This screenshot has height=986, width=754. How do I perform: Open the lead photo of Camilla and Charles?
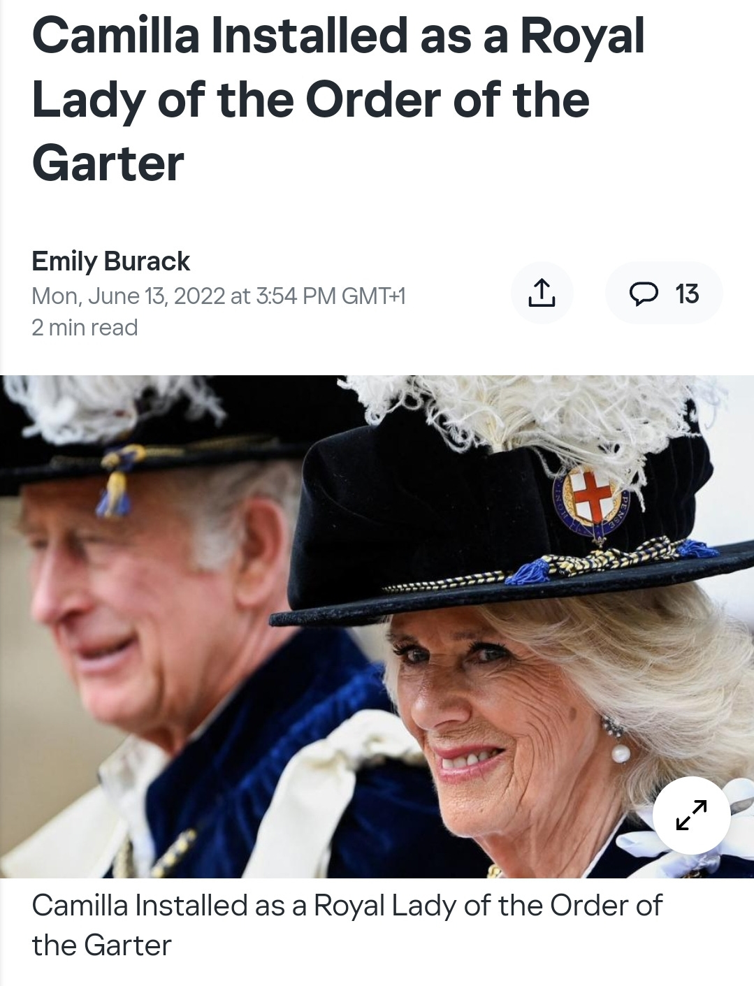[377, 626]
